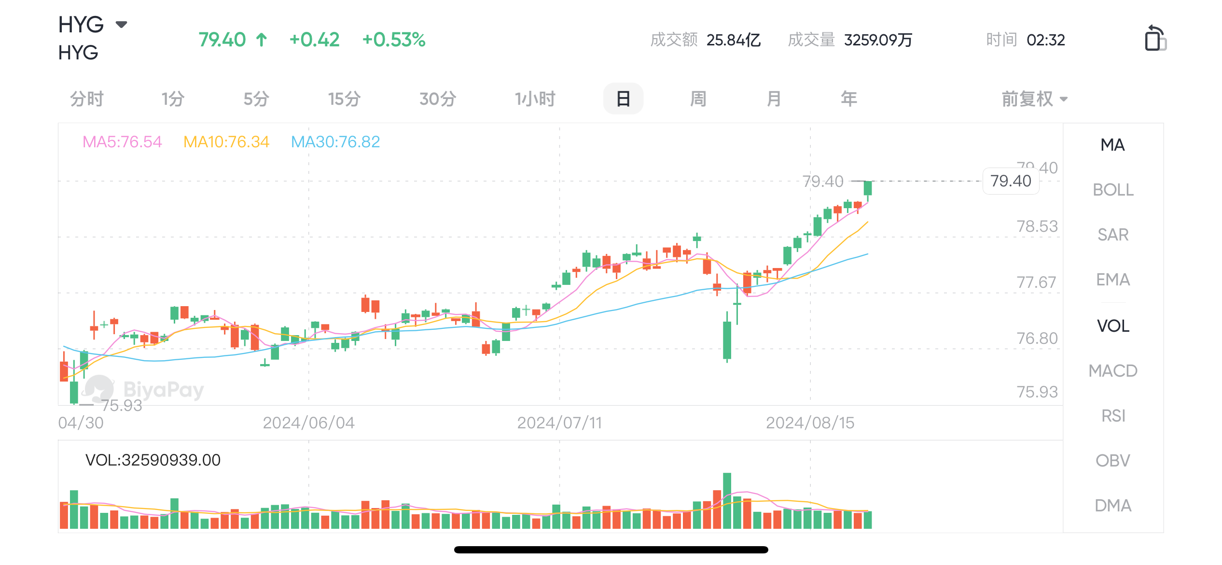Select the 日 daily chart tab

[x=623, y=99]
